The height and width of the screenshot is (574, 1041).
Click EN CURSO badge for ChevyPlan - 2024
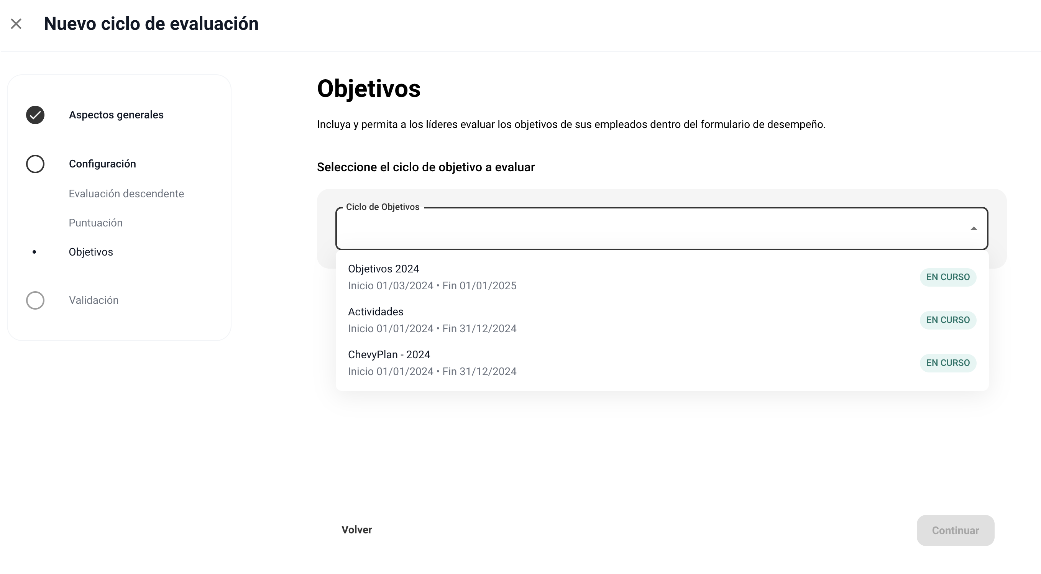click(x=948, y=363)
